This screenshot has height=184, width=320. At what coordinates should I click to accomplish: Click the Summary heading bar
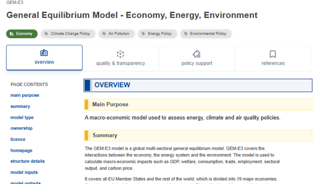point(198,136)
